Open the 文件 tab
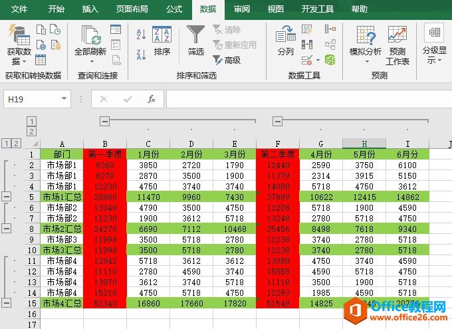 [19, 9]
